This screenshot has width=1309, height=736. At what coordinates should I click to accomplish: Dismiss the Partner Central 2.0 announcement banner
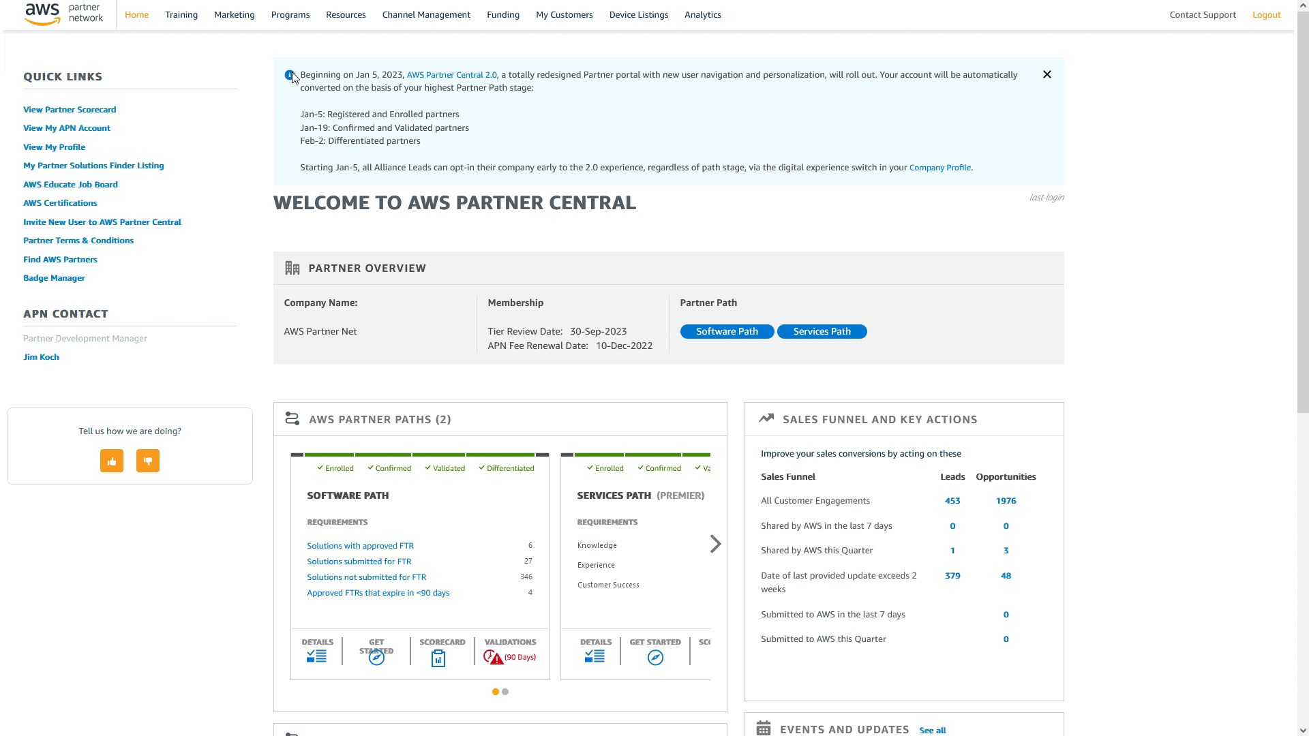pos(1047,75)
